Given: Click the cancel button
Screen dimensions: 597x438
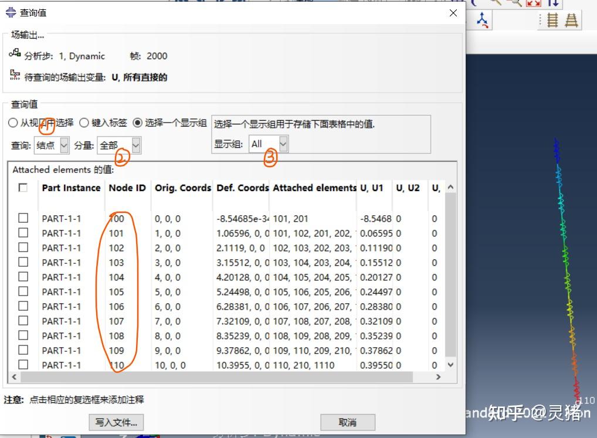Looking at the screenshot, I should (x=348, y=422).
